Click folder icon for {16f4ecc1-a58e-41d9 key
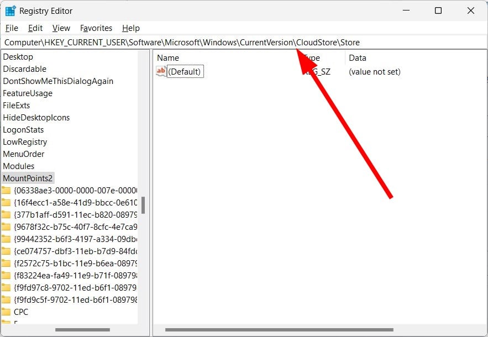Viewport: 488px width, 337px height. pyautogui.click(x=6, y=203)
